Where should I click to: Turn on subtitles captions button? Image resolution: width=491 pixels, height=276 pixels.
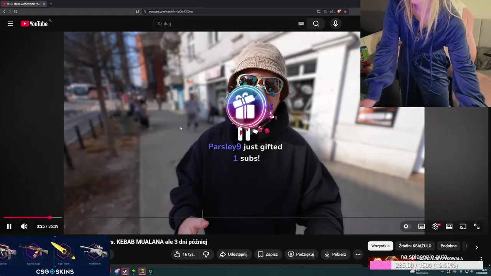pyautogui.click(x=422, y=226)
